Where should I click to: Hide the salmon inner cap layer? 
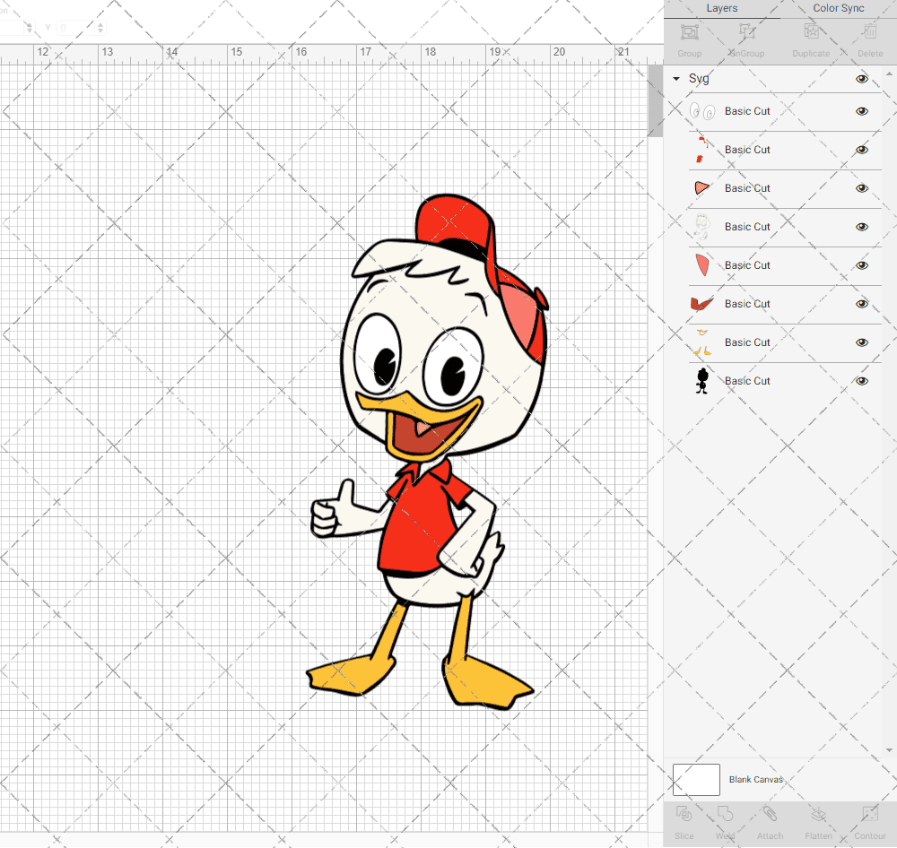(x=862, y=265)
